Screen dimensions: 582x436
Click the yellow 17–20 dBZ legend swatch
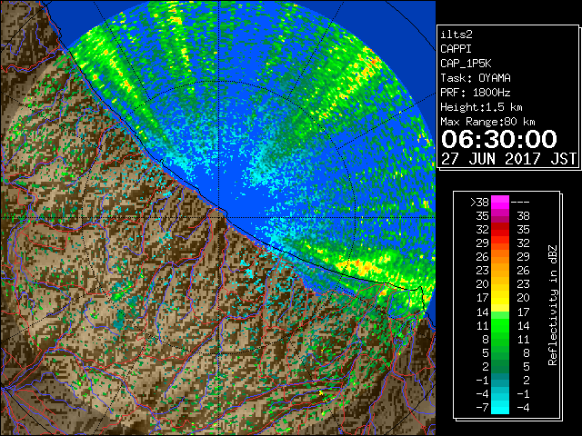tap(500, 298)
